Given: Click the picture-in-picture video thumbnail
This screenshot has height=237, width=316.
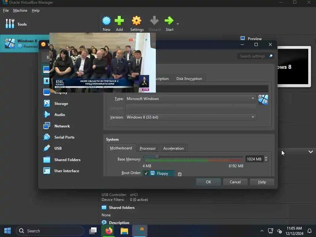Looking at the screenshot, I should 102,63.
